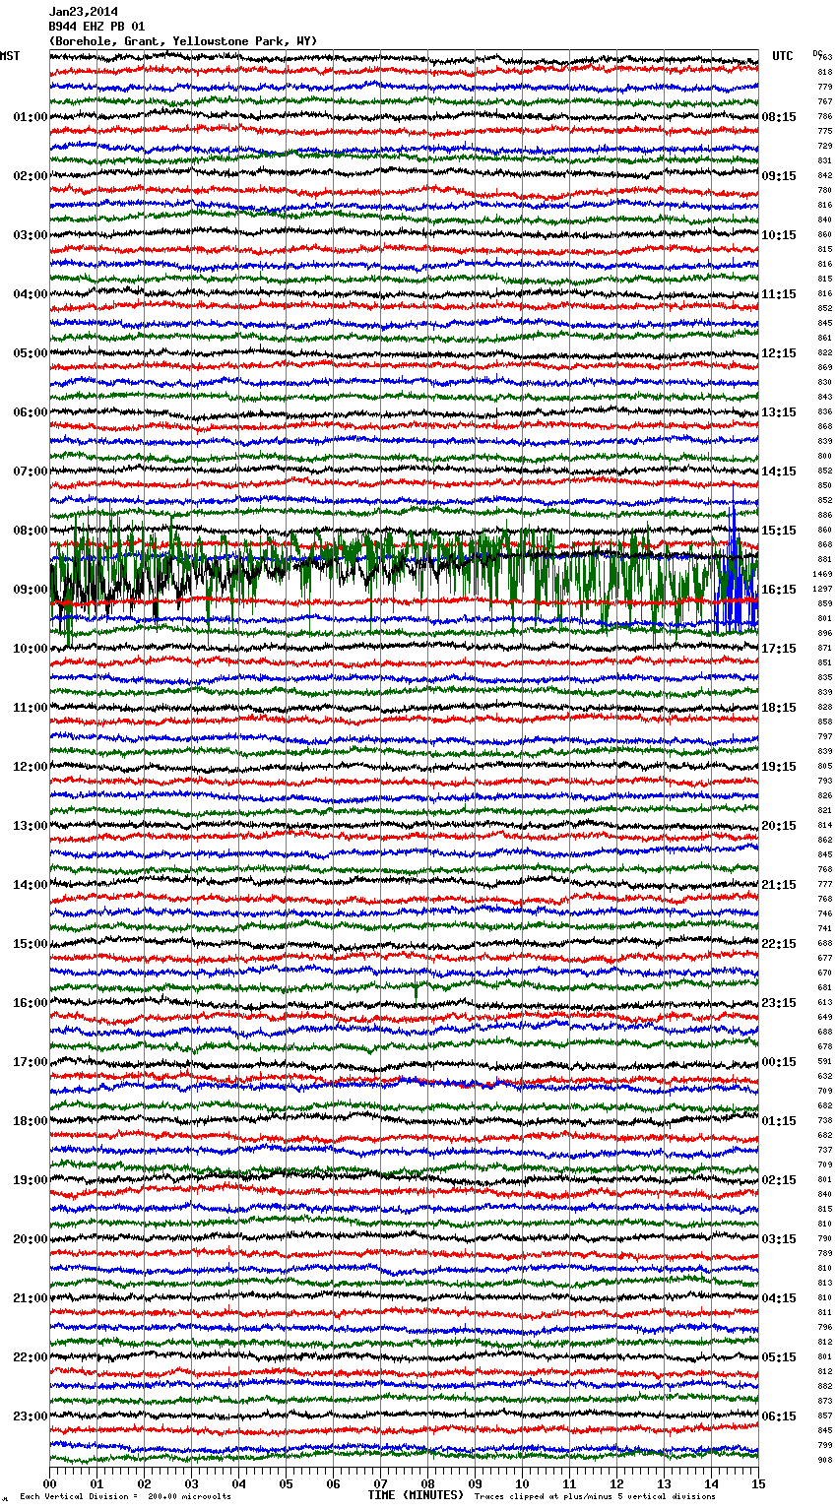This screenshot has width=837, height=1510.
Task: Choose the 12:00 MST time label
Action: [x=31, y=767]
